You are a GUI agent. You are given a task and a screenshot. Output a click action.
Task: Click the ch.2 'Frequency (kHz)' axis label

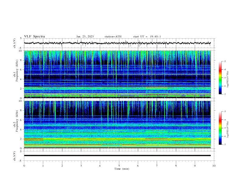[18, 122]
